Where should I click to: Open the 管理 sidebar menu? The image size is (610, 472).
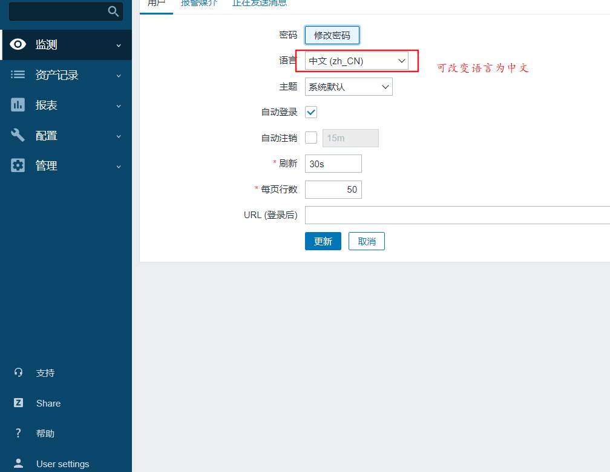click(x=66, y=166)
